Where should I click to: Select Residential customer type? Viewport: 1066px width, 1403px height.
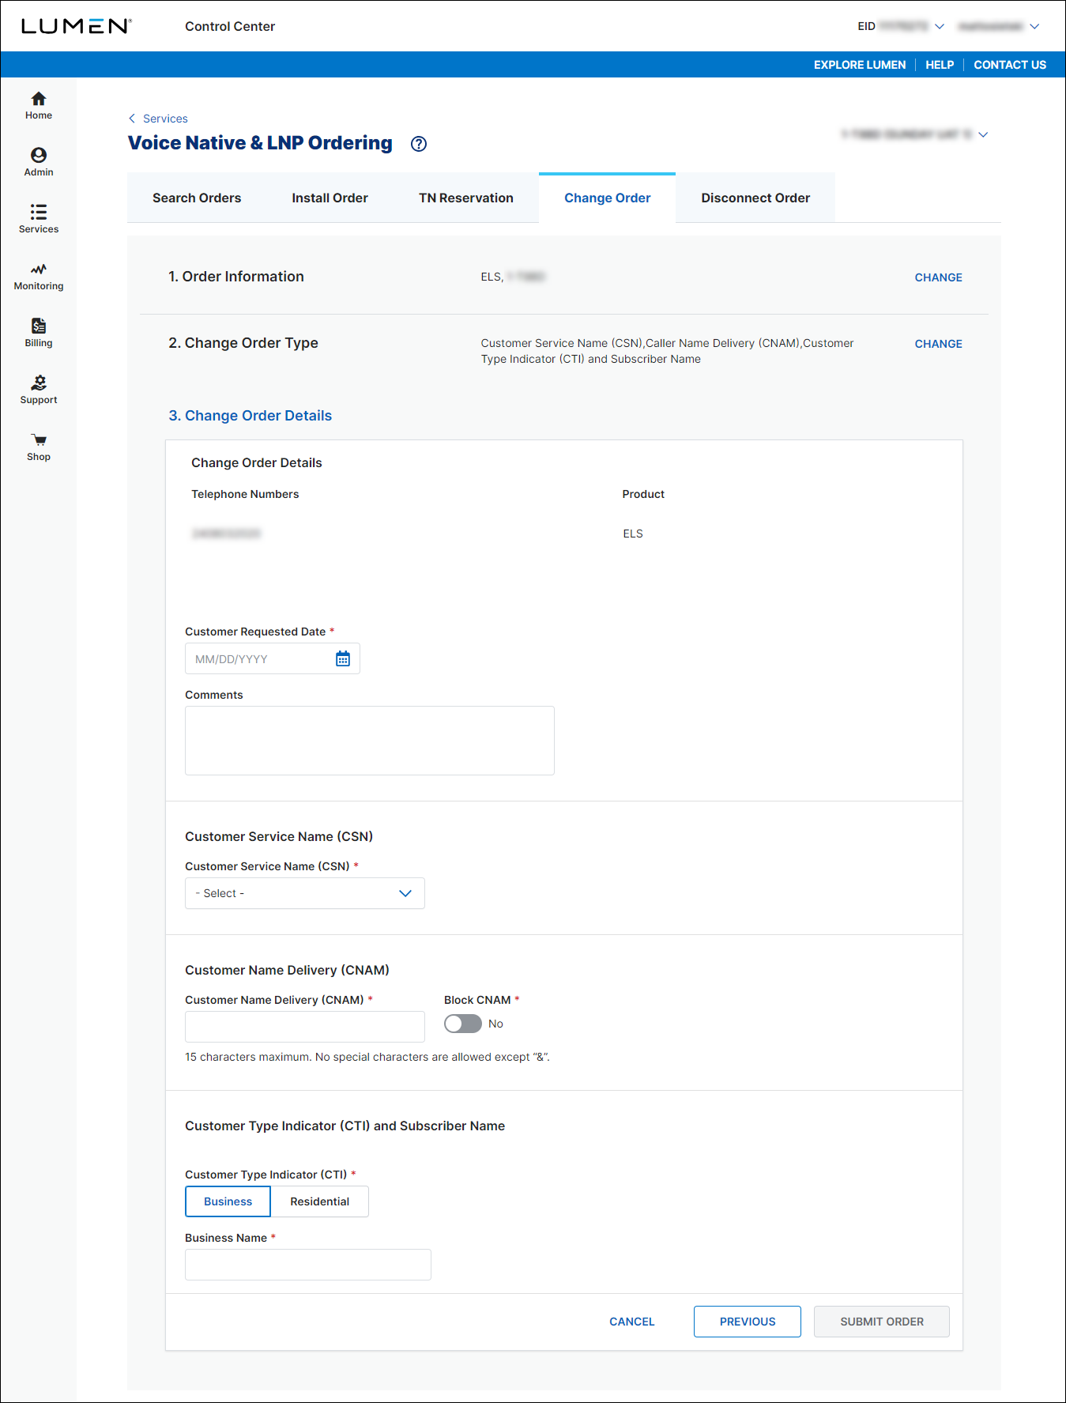pos(319,1201)
